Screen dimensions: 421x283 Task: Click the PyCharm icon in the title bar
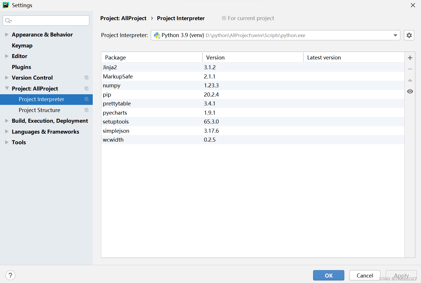[x=6, y=5]
